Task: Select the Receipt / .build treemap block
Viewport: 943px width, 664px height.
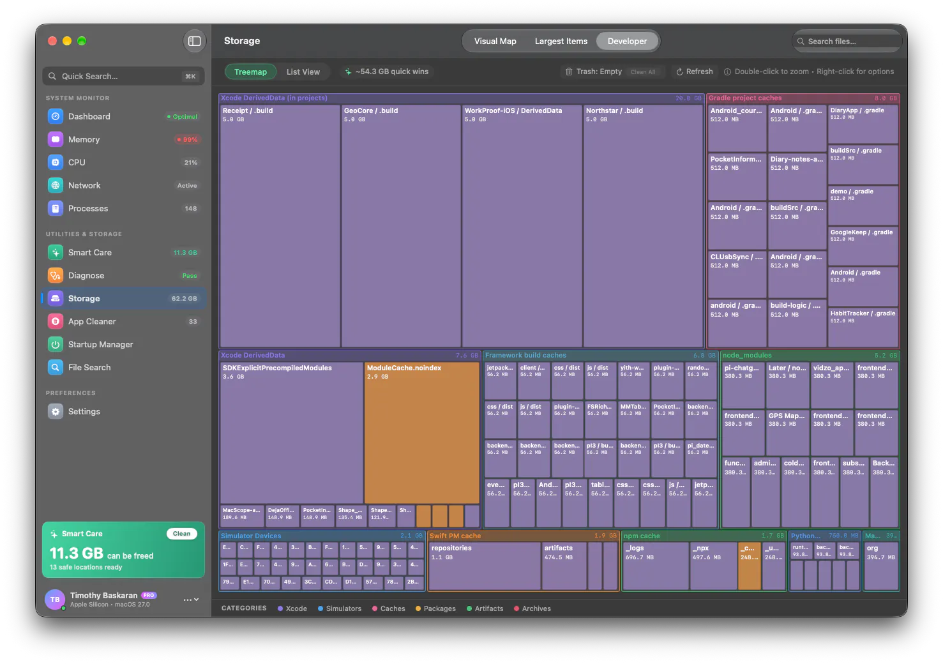Action: pyautogui.click(x=280, y=226)
